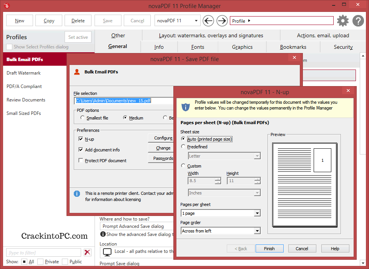Switch to the Info tab
Image resolution: width=369 pixels, height=269 pixels.
click(x=159, y=47)
